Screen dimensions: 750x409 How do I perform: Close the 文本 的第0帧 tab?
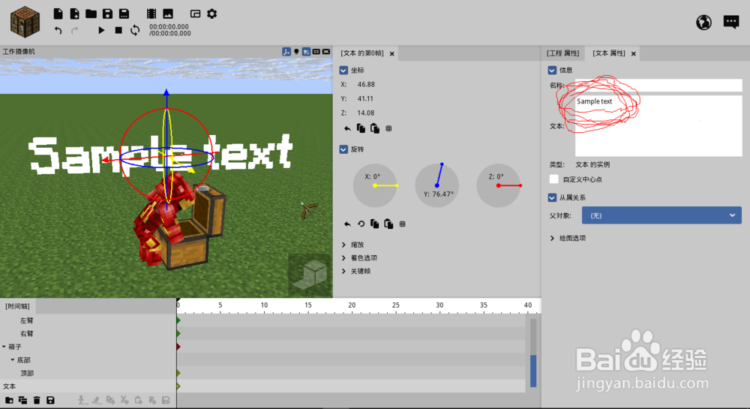coord(391,53)
